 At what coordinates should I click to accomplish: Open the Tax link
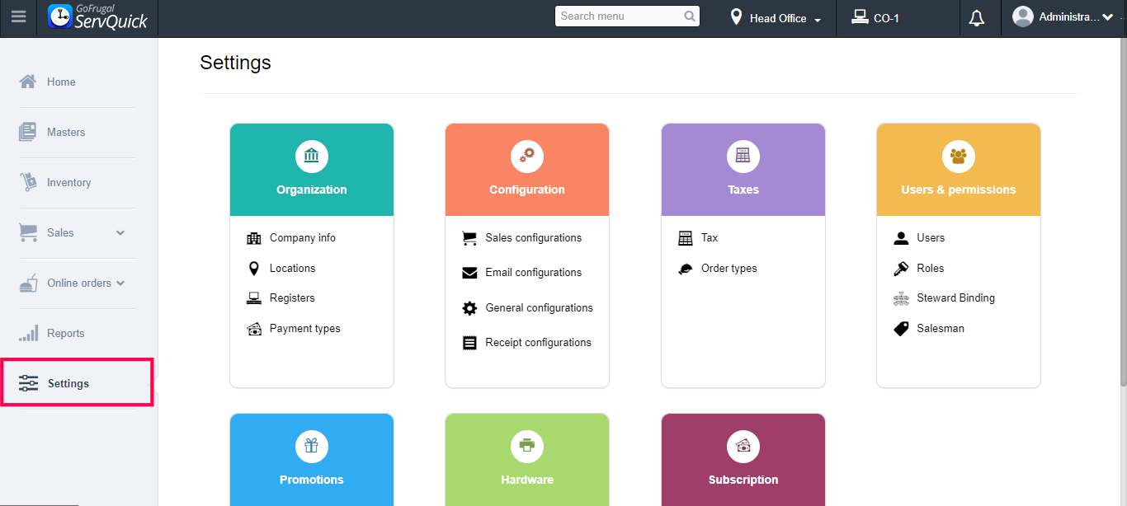coord(710,237)
